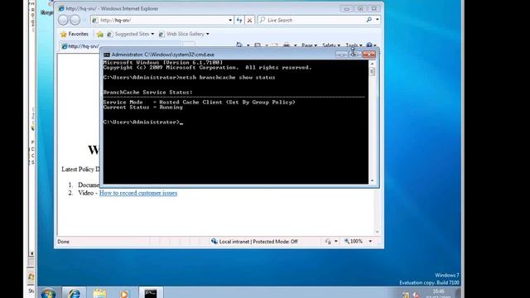Click the cmd window scrollbar thumb
This screenshot has height=298, width=530.
372,71
